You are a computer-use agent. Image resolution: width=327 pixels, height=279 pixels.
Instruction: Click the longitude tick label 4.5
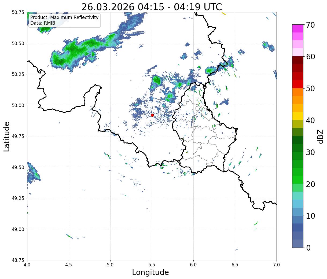tap(69, 265)
